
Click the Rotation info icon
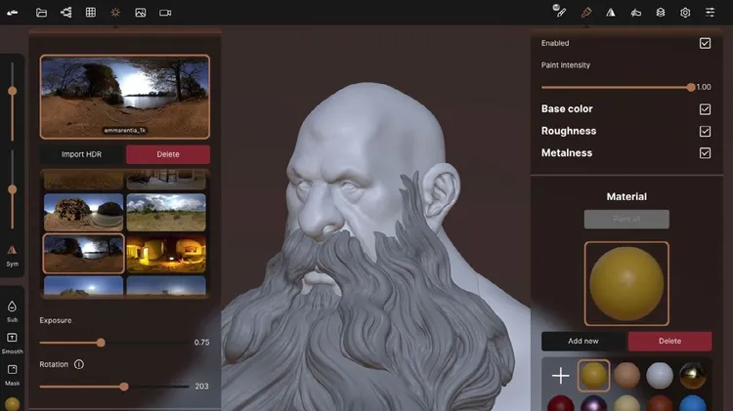coord(79,364)
